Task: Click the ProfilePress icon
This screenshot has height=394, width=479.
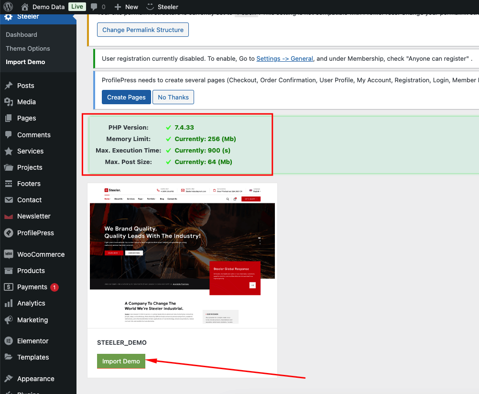Action: (x=9, y=233)
